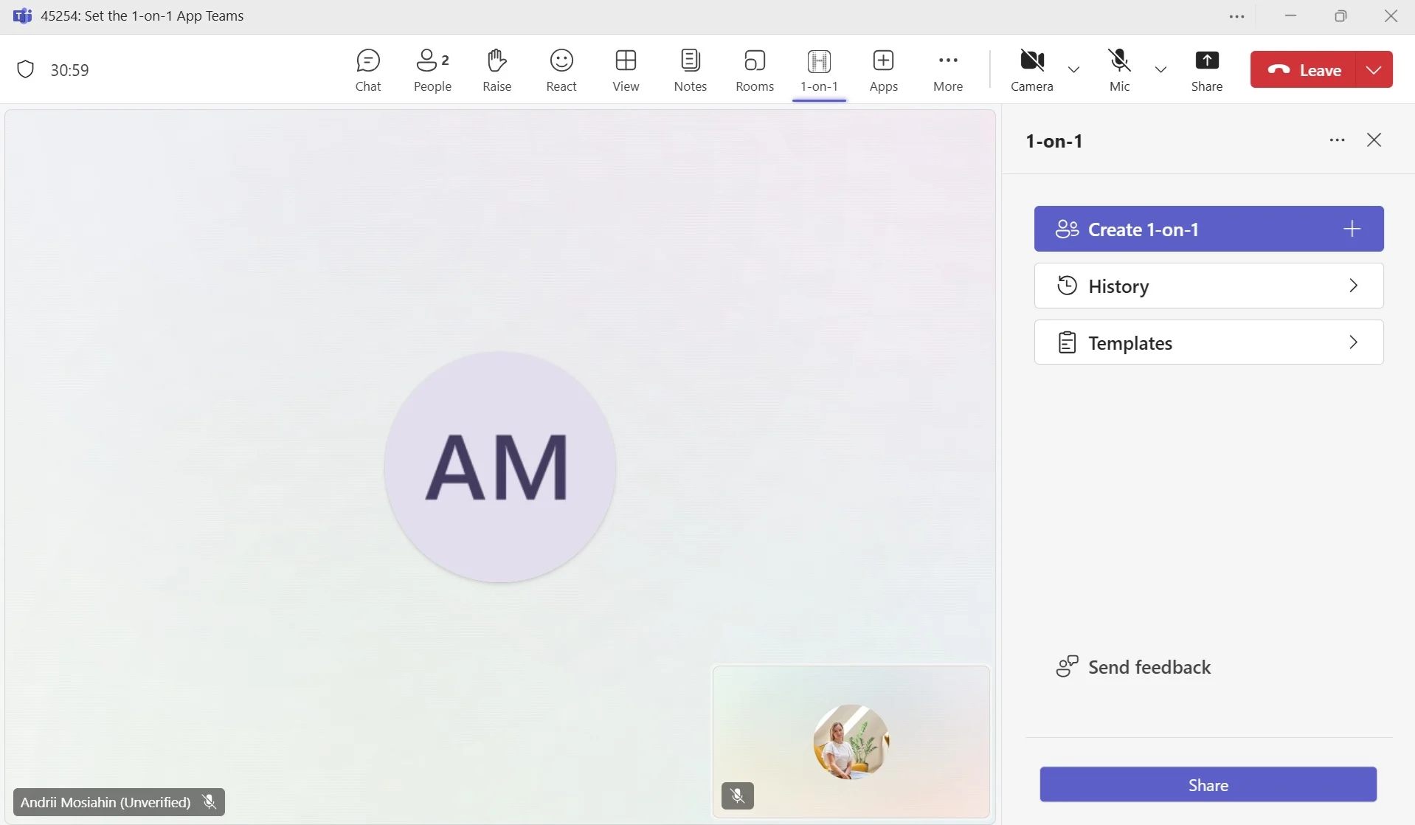Turn on the Camera
This screenshot has height=825, width=1415.
(x=1031, y=70)
